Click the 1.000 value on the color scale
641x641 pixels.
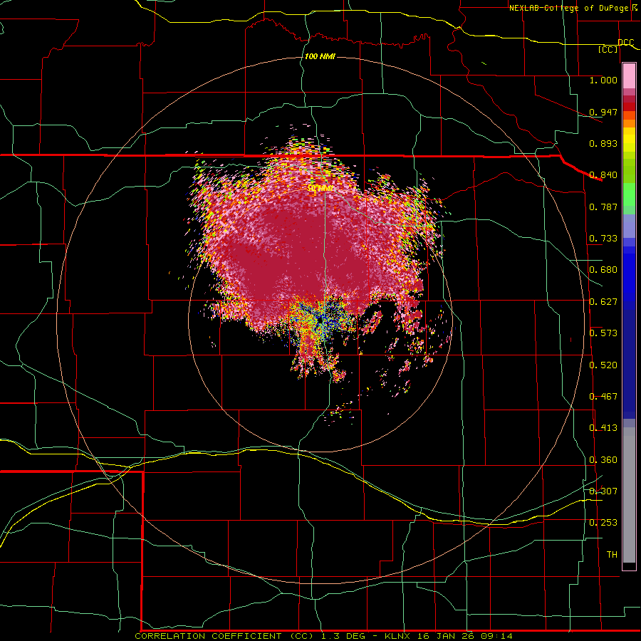coord(603,80)
